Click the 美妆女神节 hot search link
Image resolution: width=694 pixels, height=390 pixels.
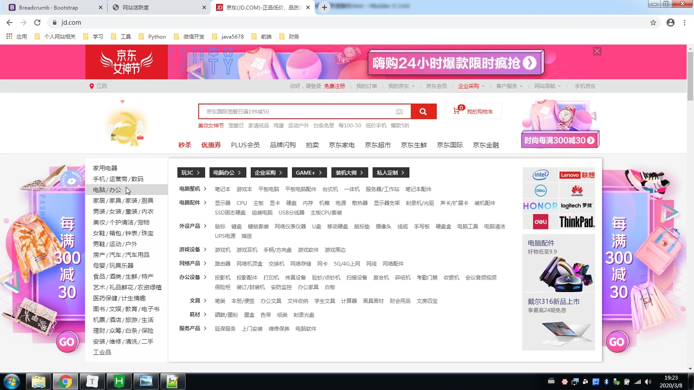[211, 126]
